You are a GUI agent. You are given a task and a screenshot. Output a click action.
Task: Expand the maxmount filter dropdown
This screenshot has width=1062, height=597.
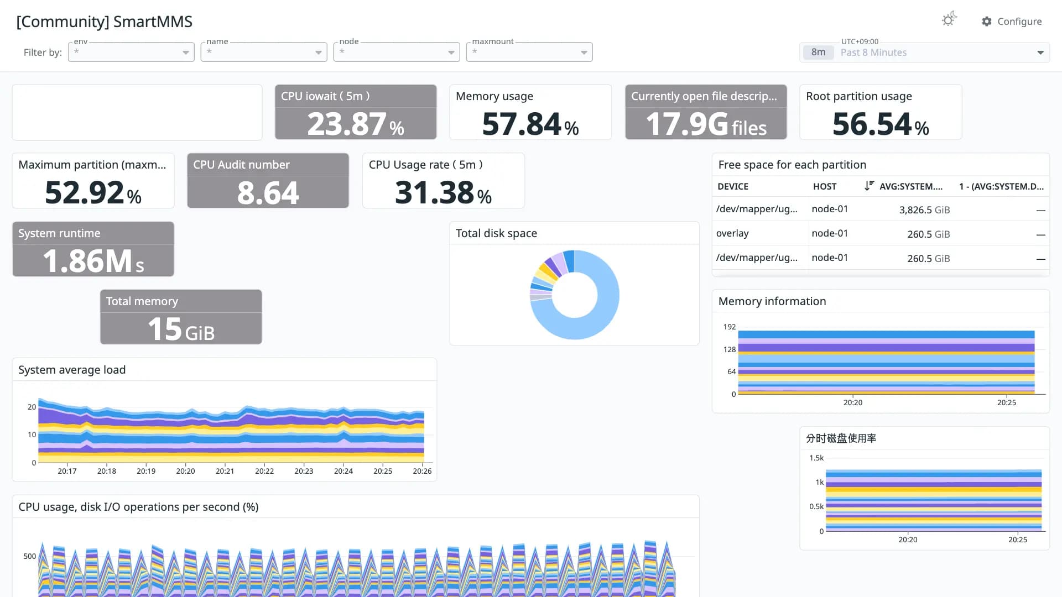tap(529, 52)
